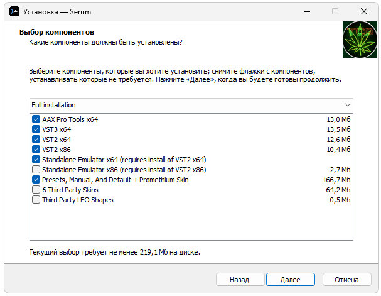Viewport: 381px width, 296px height.
Task: Minimize the installer window
Action: point(307,11)
